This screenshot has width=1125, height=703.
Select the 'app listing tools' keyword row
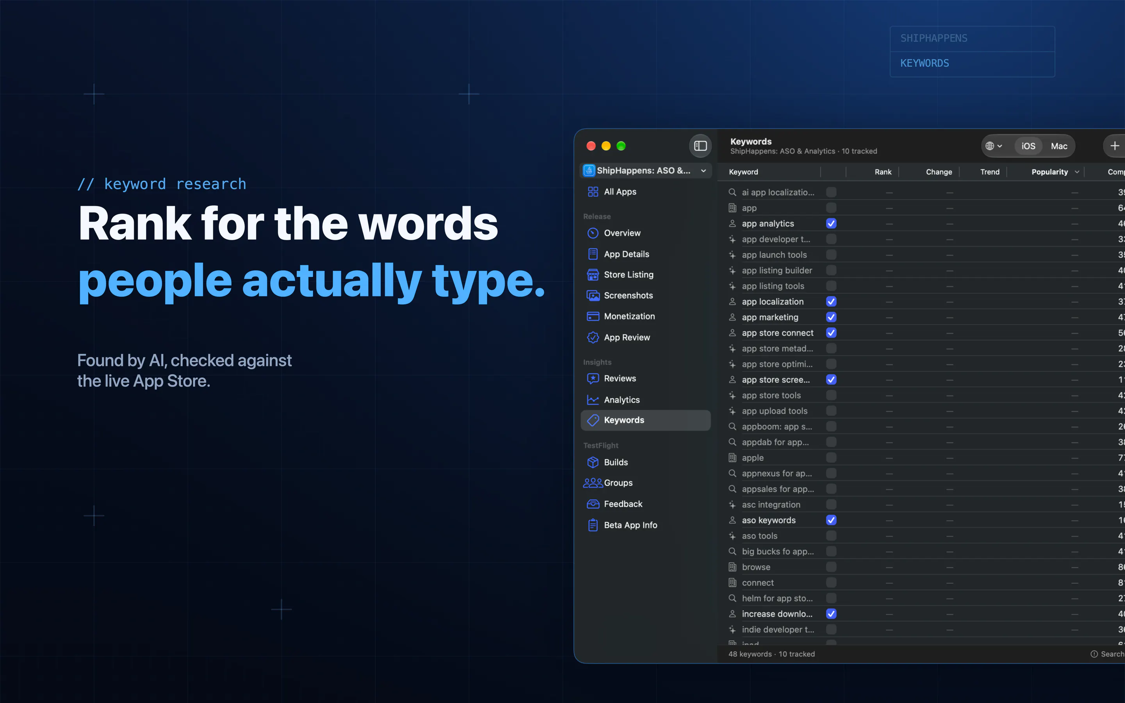pos(921,286)
